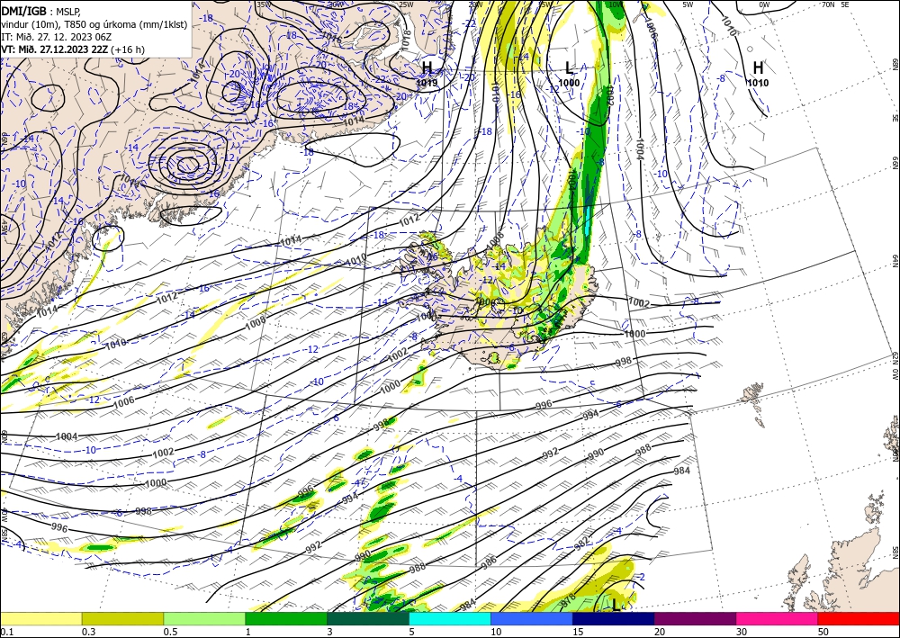Select the green 1–3 mm legend swatch
This screenshot has height=638, width=900.
[286, 618]
